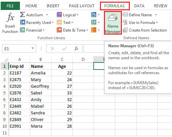This screenshot has width=172, height=137.
Task: Click the AutoSum sigma icon
Action: click(x=22, y=15)
